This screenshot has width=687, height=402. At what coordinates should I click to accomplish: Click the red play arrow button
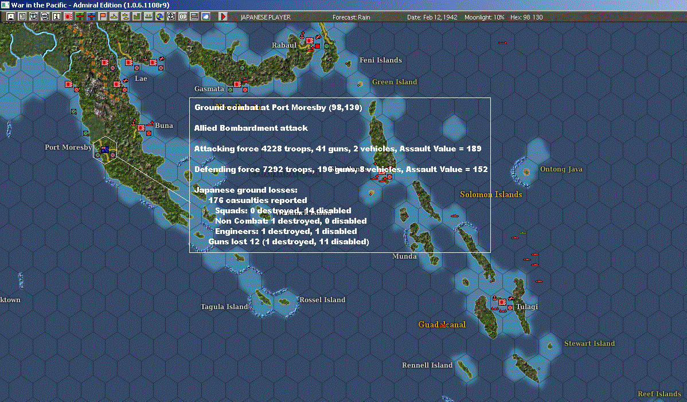[223, 17]
